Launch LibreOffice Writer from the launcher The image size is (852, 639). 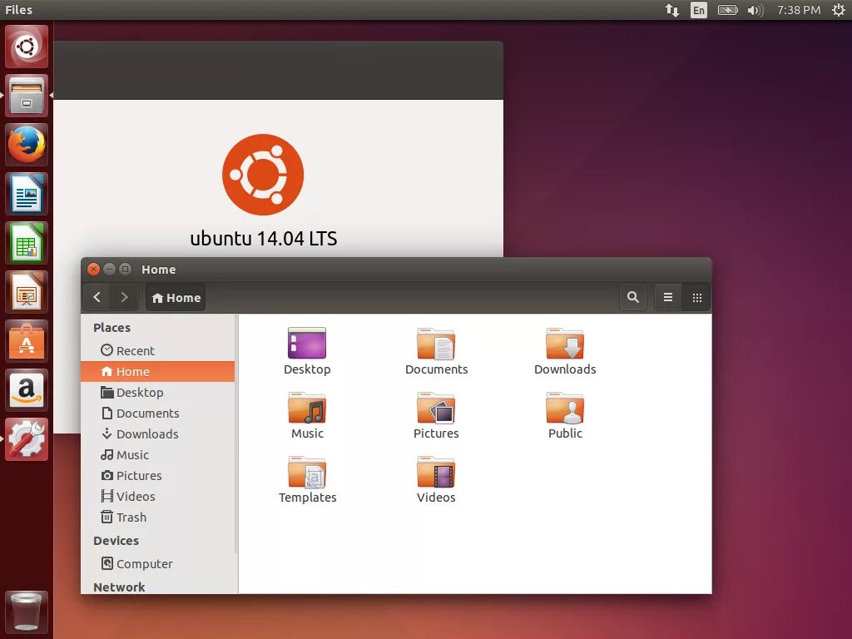pyautogui.click(x=26, y=194)
